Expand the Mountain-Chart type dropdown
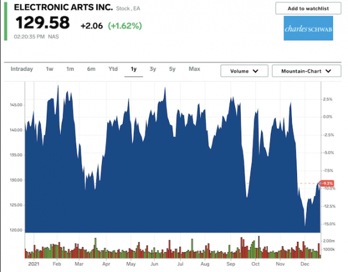 point(306,71)
